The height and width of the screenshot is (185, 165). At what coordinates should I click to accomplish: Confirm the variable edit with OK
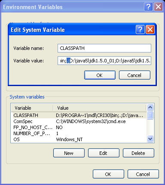coord(100,75)
